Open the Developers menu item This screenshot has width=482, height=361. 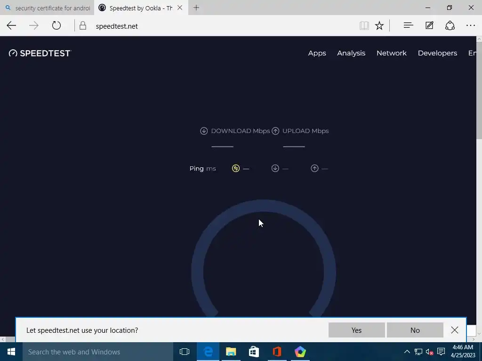pyautogui.click(x=437, y=53)
